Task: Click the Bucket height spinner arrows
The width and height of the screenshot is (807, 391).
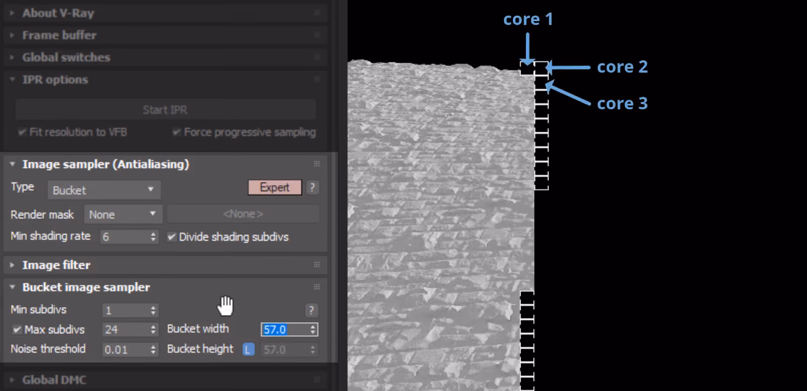Action: point(313,350)
